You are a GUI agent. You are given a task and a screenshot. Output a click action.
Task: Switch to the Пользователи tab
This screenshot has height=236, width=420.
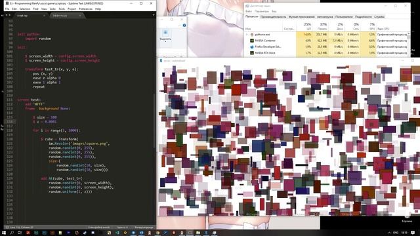344,16
